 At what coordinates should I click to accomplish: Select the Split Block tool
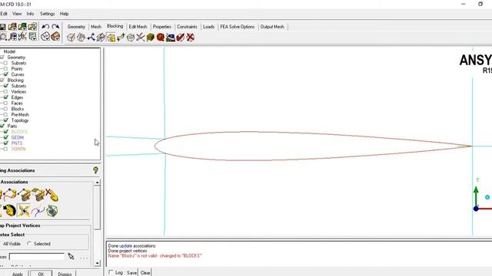pos(81,38)
